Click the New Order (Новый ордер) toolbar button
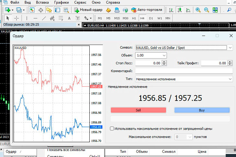This screenshot has width=236, height=157. [88, 10]
